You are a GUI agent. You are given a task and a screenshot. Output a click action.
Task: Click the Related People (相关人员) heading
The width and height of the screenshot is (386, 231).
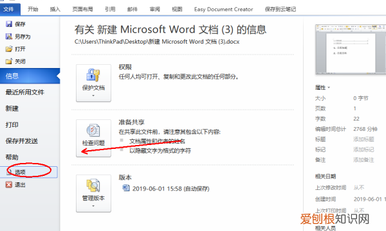(x=325, y=228)
